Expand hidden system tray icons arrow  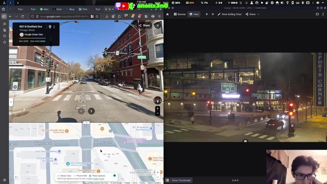point(323,3)
